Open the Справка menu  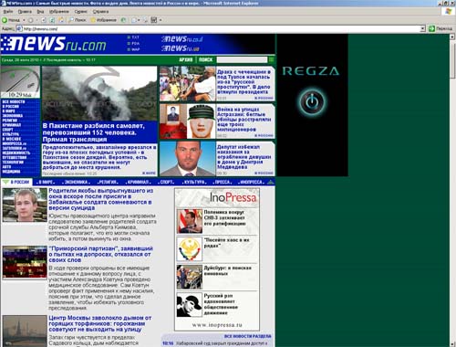point(100,11)
